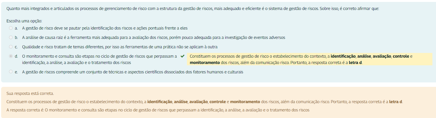The width and height of the screenshot is (436, 118).
Task: Choose radio button for option c
Action: 11,47
